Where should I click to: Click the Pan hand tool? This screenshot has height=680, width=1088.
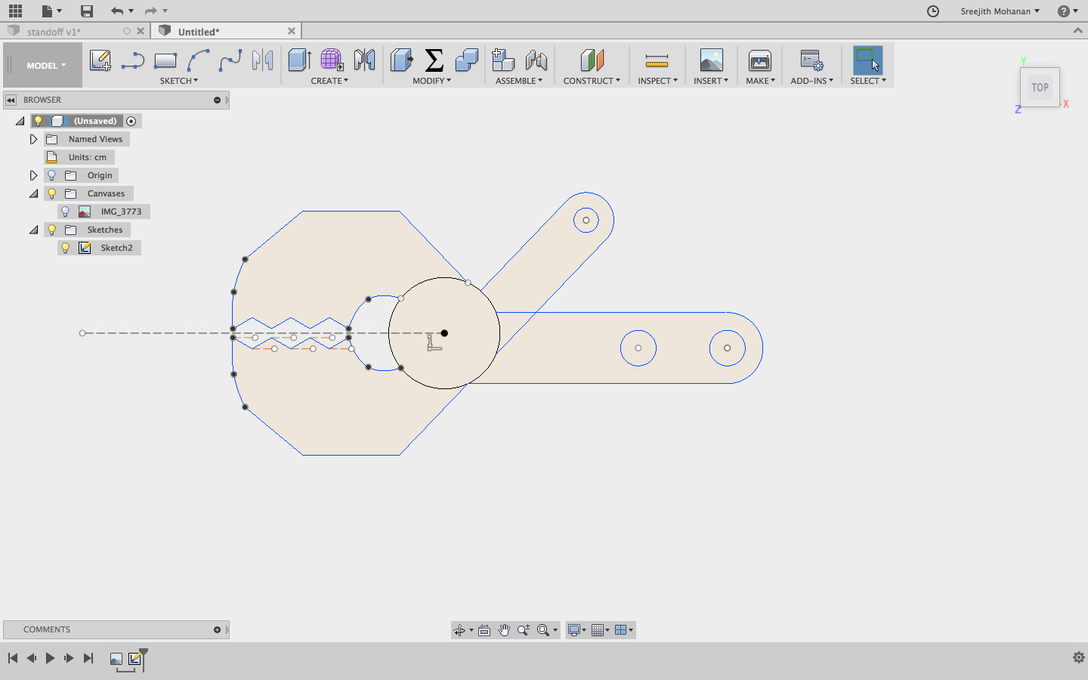pos(504,630)
